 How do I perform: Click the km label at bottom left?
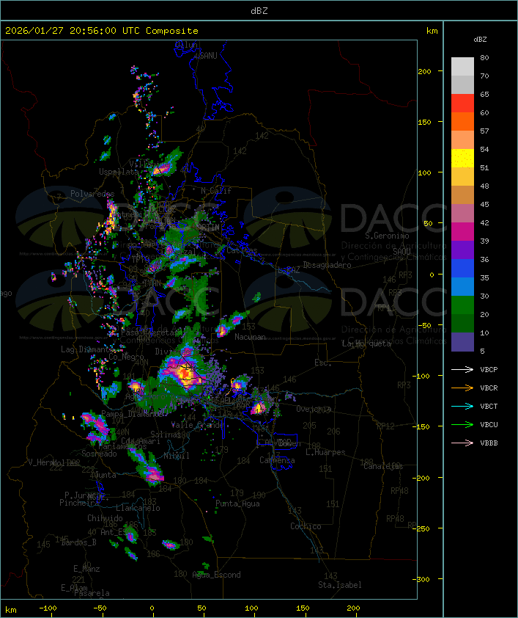(10, 610)
